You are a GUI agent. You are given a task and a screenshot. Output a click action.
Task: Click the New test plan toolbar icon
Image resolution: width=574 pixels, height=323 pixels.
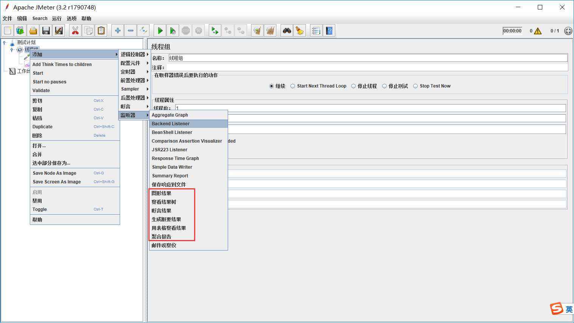pos(8,31)
